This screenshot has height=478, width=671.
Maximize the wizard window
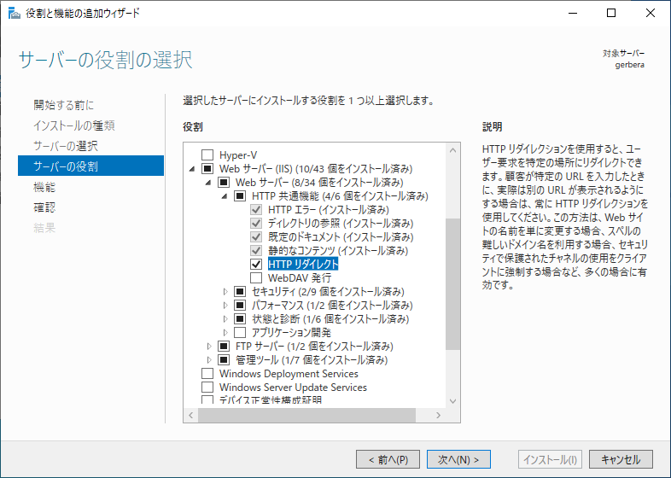pos(611,14)
